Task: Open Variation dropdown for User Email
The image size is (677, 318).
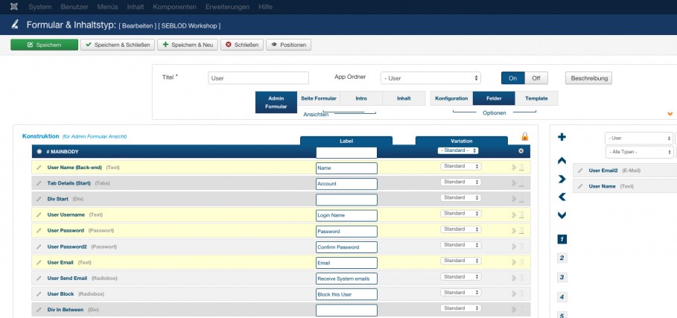Action: pyautogui.click(x=461, y=261)
